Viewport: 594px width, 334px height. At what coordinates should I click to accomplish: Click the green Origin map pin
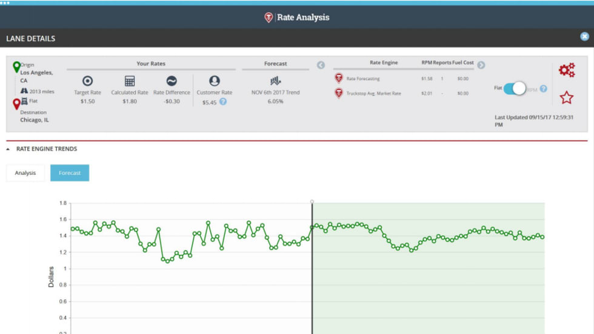pos(16,67)
